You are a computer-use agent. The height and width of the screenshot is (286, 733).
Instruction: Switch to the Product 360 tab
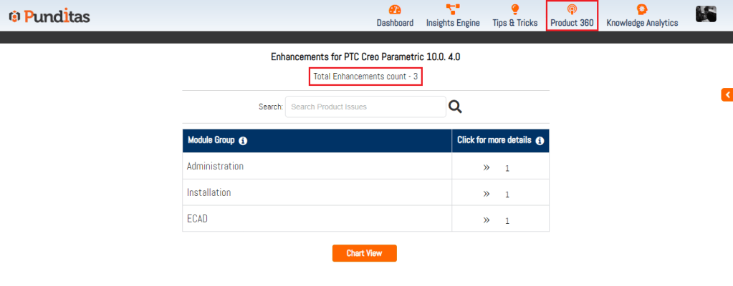tap(572, 16)
